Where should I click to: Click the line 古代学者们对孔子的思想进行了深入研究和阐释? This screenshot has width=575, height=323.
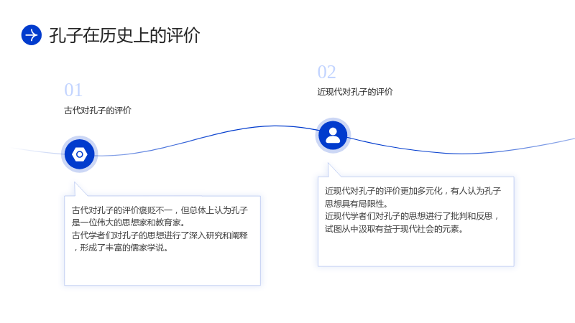point(160,235)
